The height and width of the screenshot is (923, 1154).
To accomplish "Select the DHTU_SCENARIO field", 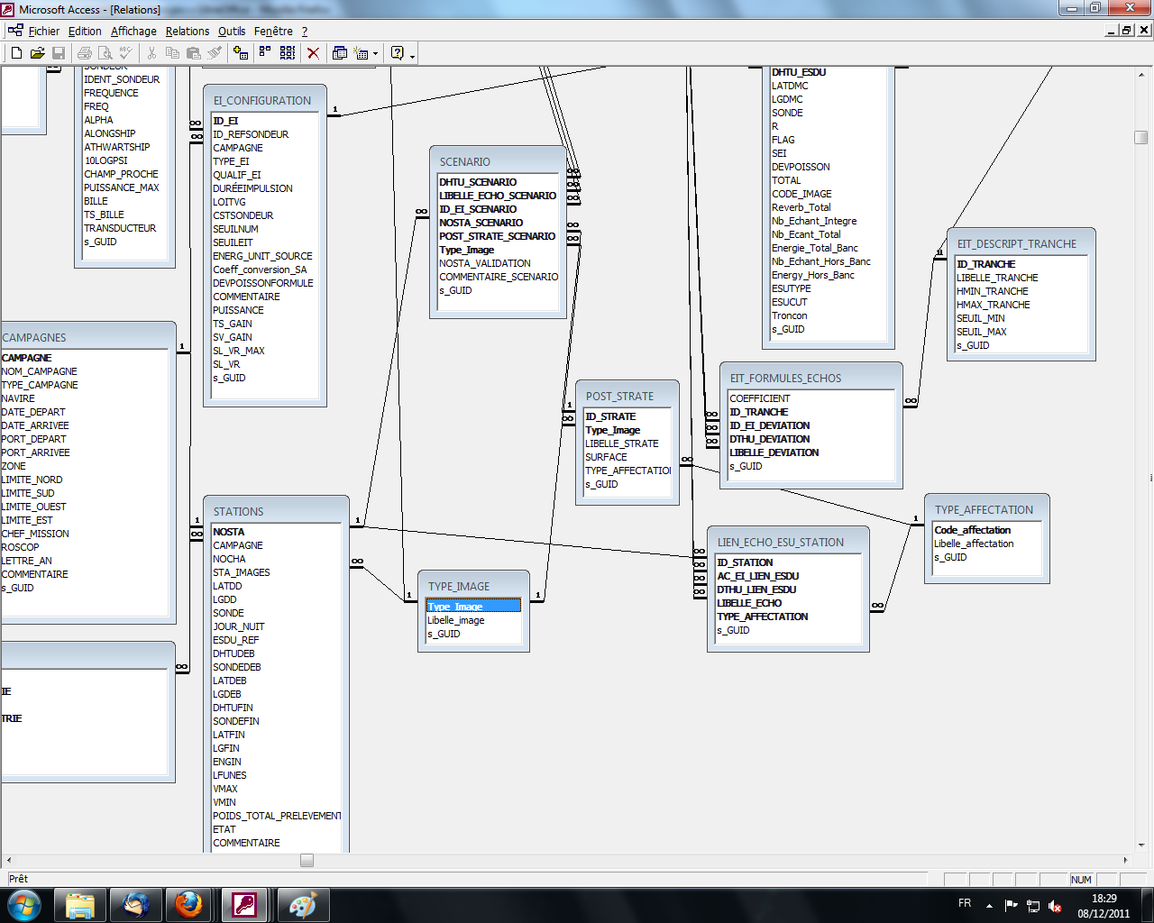I will pyautogui.click(x=499, y=182).
